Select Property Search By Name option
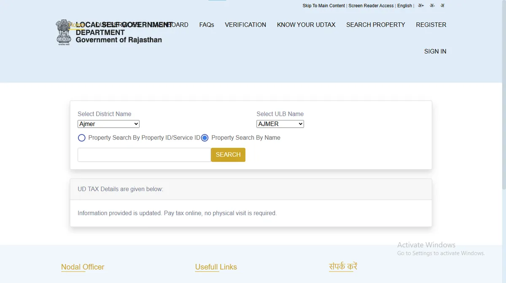Image resolution: width=506 pixels, height=283 pixels. tap(205, 138)
